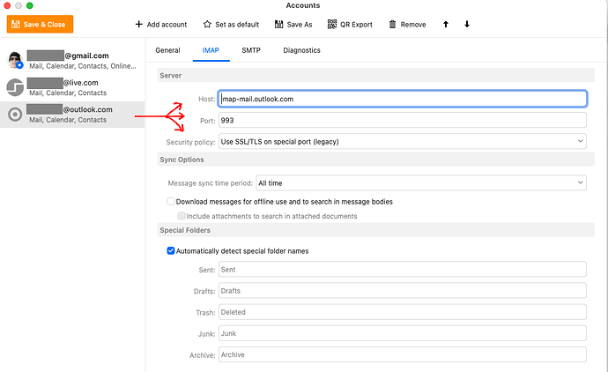Click the Add account label

coord(167,25)
